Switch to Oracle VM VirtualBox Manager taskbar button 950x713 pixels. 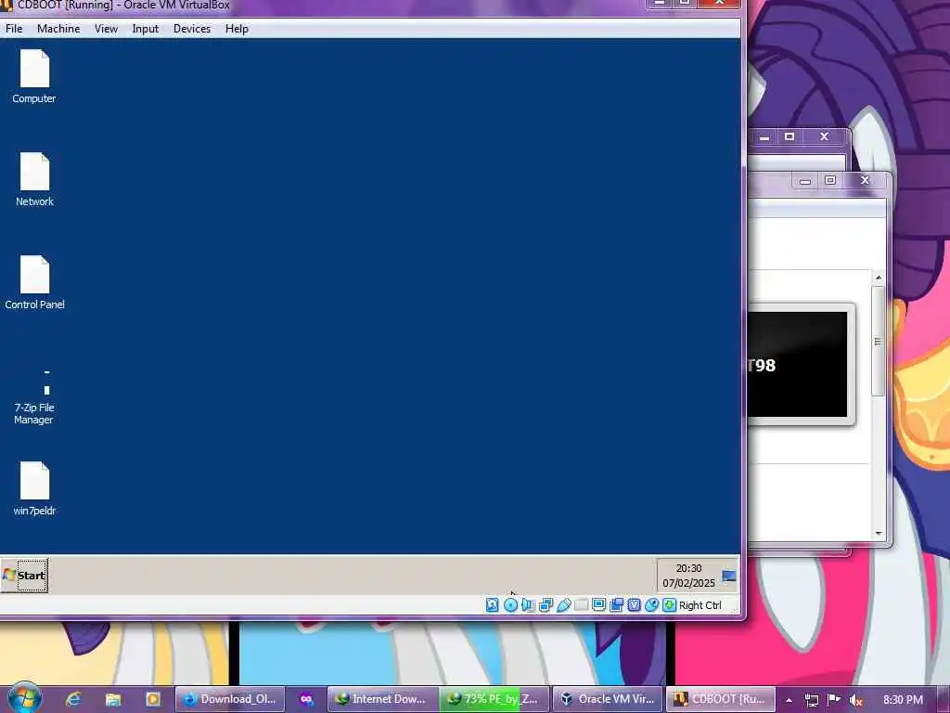click(608, 699)
